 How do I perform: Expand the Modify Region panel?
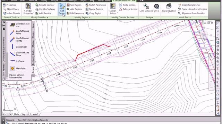83,17
